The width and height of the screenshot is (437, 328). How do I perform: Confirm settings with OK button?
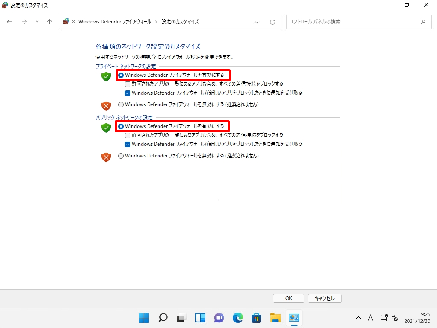coord(289,299)
